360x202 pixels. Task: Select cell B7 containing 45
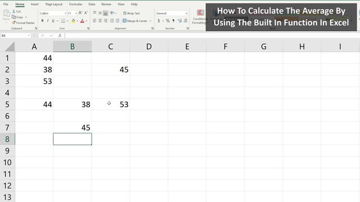[73, 127]
